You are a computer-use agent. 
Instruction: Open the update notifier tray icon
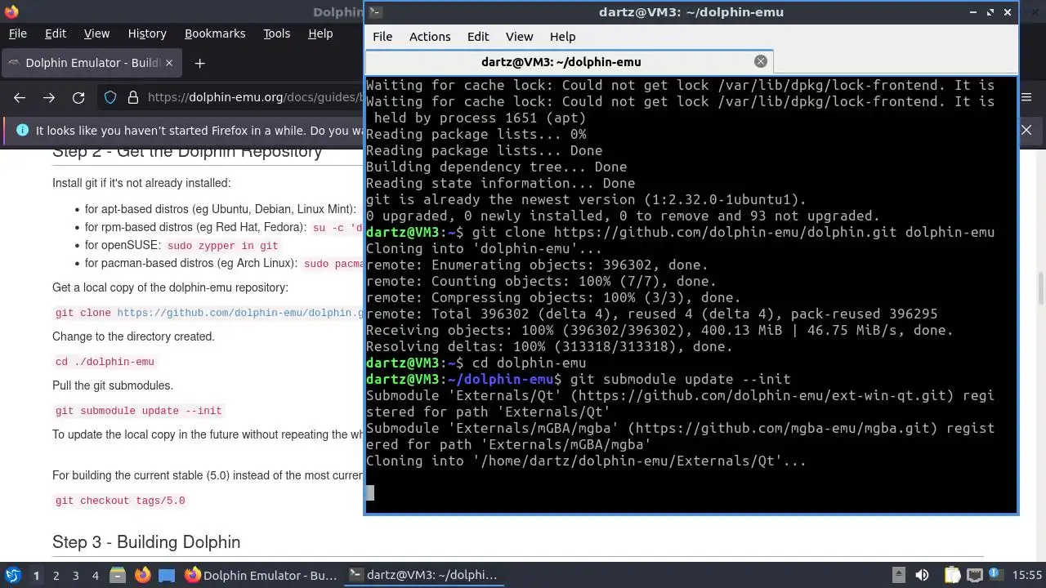(x=996, y=575)
